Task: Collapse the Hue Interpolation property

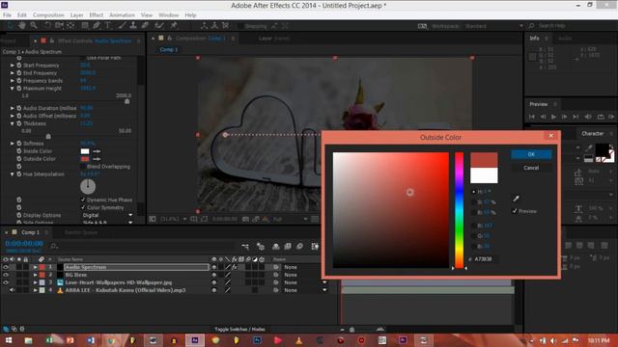Action: pyautogui.click(x=13, y=173)
